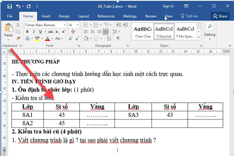Image resolution: width=234 pixels, height=156 pixels.
Task: Click the Paste button
Action: click(8, 31)
